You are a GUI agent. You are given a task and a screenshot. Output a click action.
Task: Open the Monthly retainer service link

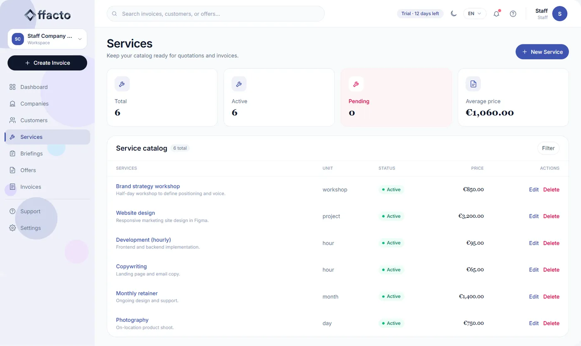[x=137, y=293]
